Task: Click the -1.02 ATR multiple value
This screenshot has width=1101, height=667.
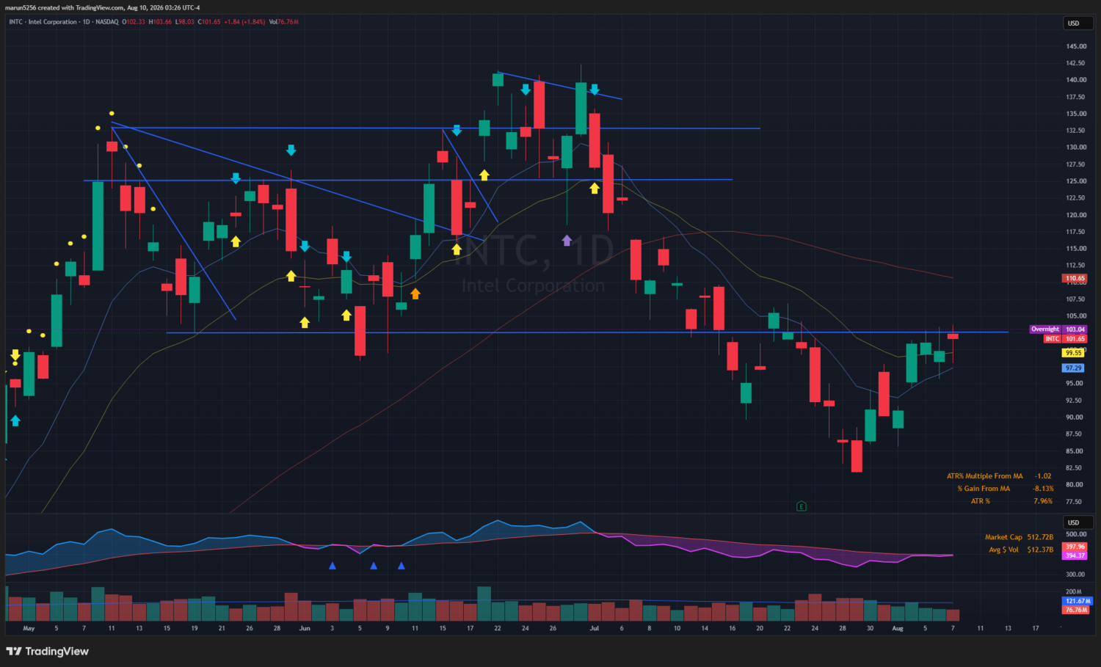Action: tap(1043, 476)
